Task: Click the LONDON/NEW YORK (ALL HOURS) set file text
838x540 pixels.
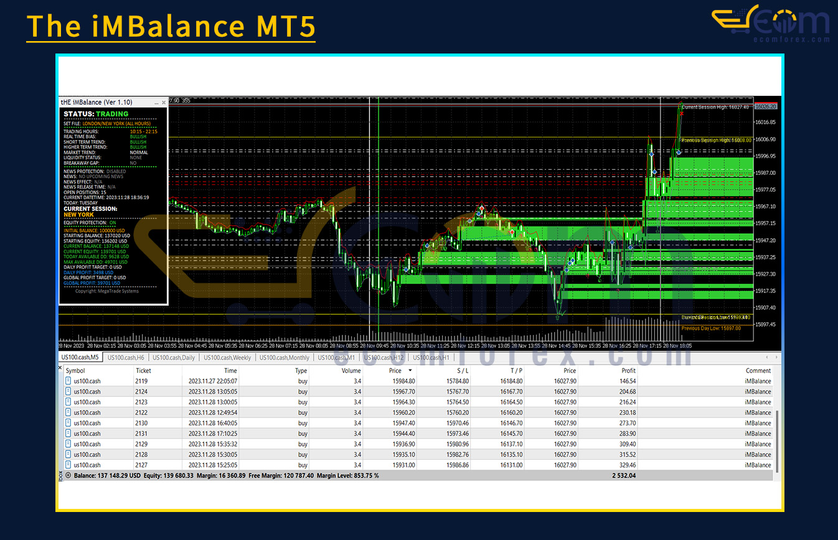Action: [x=116, y=124]
